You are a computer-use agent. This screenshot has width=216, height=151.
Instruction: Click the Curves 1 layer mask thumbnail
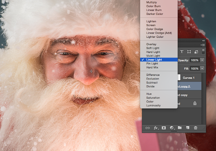coord(179,78)
